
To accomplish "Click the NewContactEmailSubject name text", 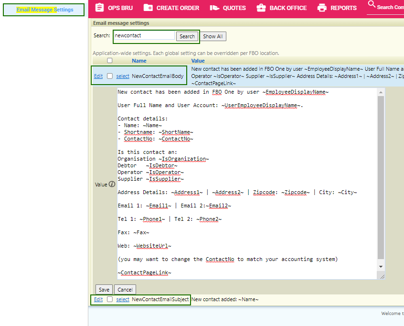I will pyautogui.click(x=160, y=299).
